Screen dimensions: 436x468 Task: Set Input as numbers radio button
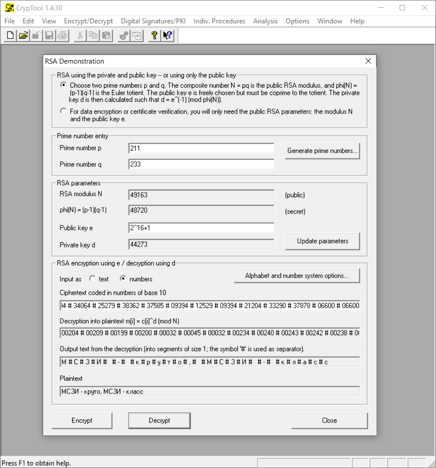click(123, 279)
